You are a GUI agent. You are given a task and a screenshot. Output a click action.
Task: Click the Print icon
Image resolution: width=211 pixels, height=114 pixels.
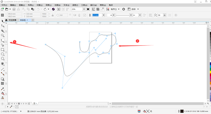pos(18,9)
